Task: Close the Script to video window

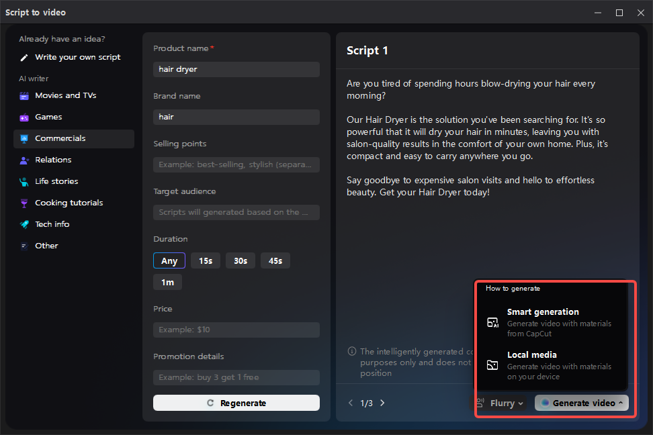Action: (x=641, y=13)
